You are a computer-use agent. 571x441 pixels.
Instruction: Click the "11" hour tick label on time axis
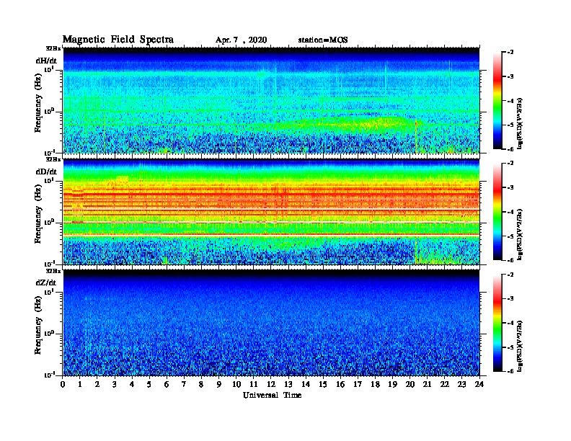coord(254,384)
